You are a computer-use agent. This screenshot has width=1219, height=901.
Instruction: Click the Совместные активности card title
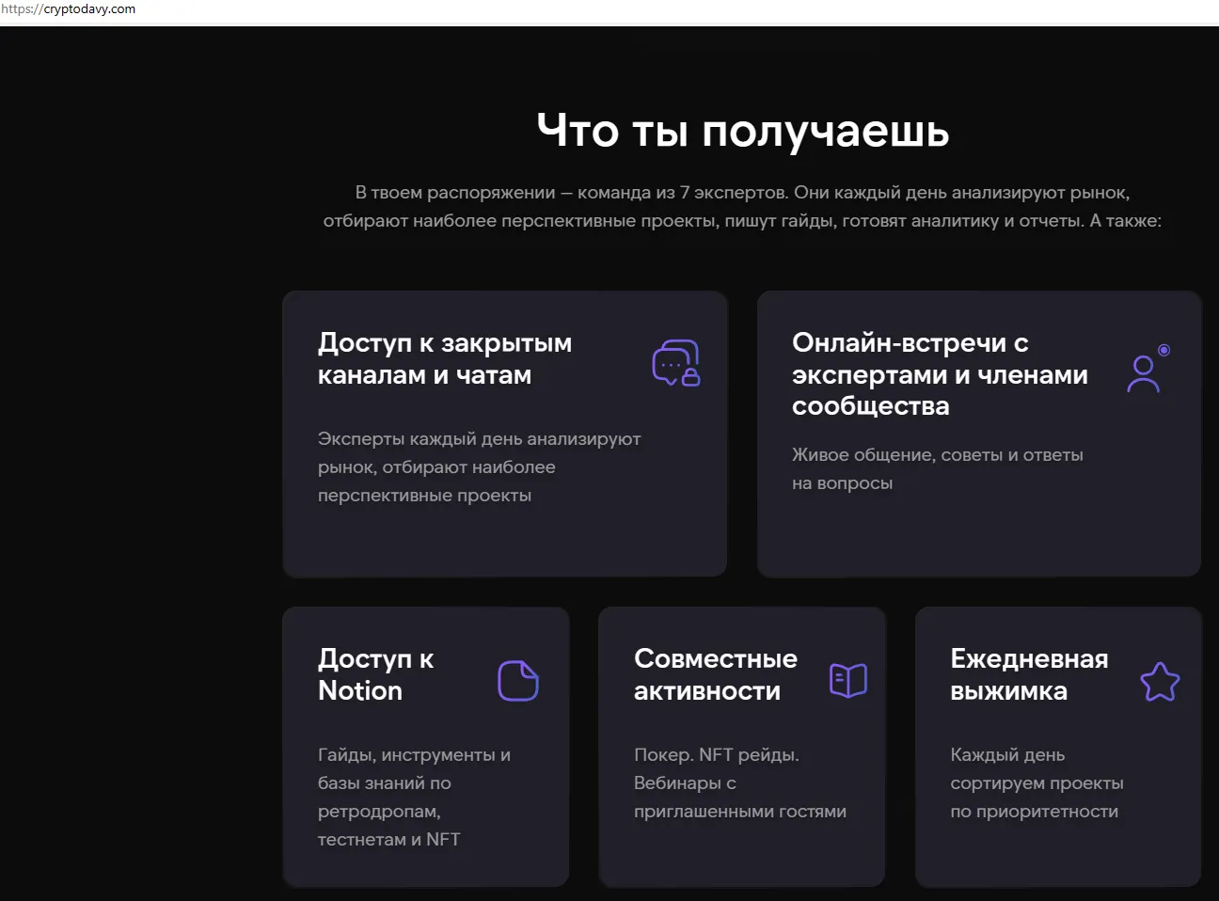[716, 674]
